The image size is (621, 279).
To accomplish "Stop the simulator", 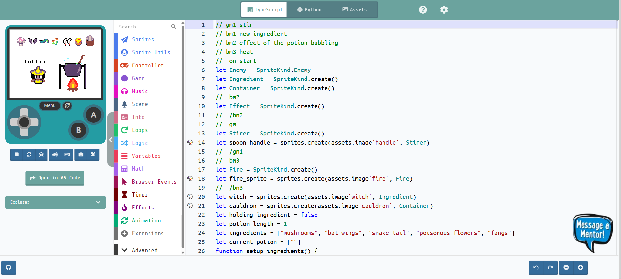I will coord(17,155).
